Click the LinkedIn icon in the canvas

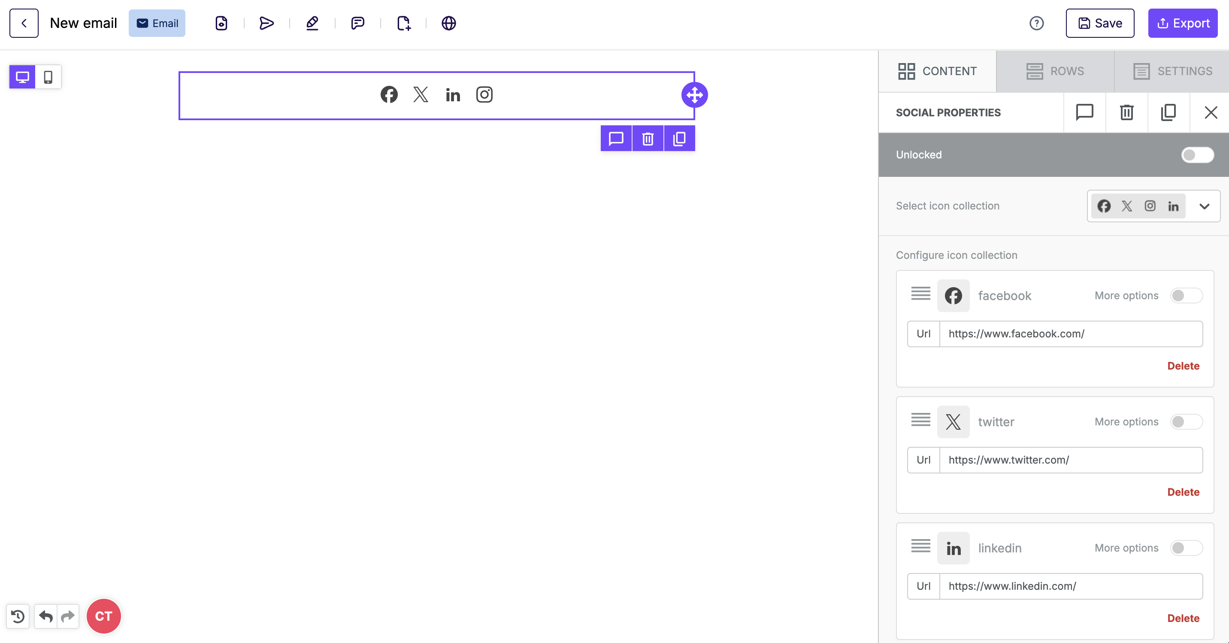click(x=453, y=95)
